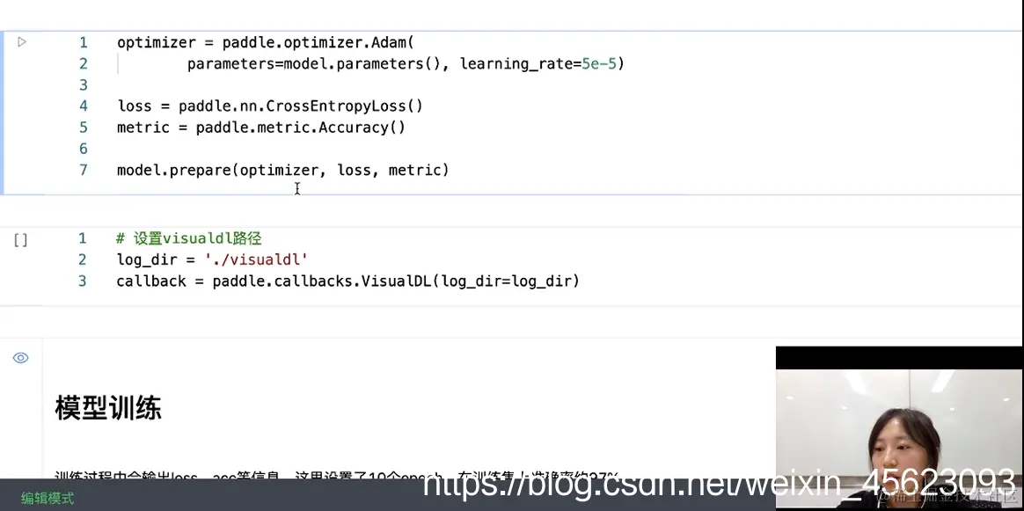Click line number 6 in first cell
Screen dimensions: 1024x511
pyautogui.click(x=83, y=149)
